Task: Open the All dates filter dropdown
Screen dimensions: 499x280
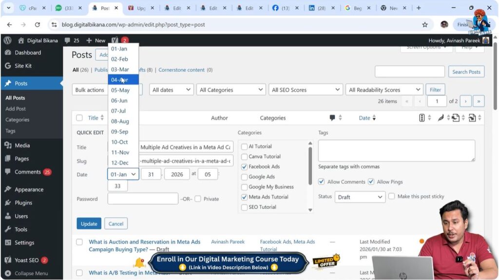Action: [x=171, y=90]
